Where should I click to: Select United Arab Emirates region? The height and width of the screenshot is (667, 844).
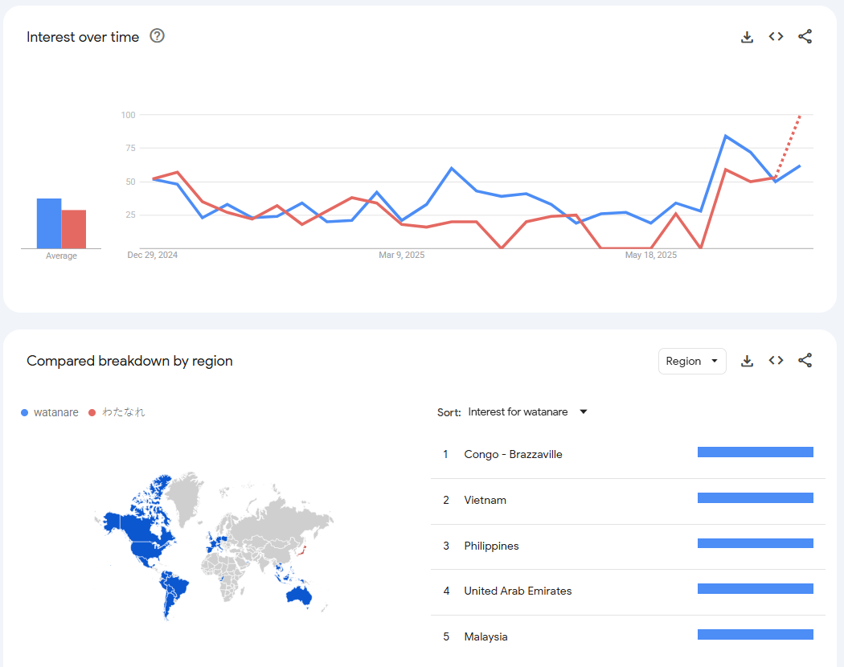click(x=628, y=591)
